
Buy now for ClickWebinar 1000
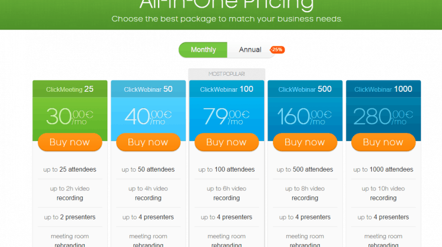coord(384,142)
